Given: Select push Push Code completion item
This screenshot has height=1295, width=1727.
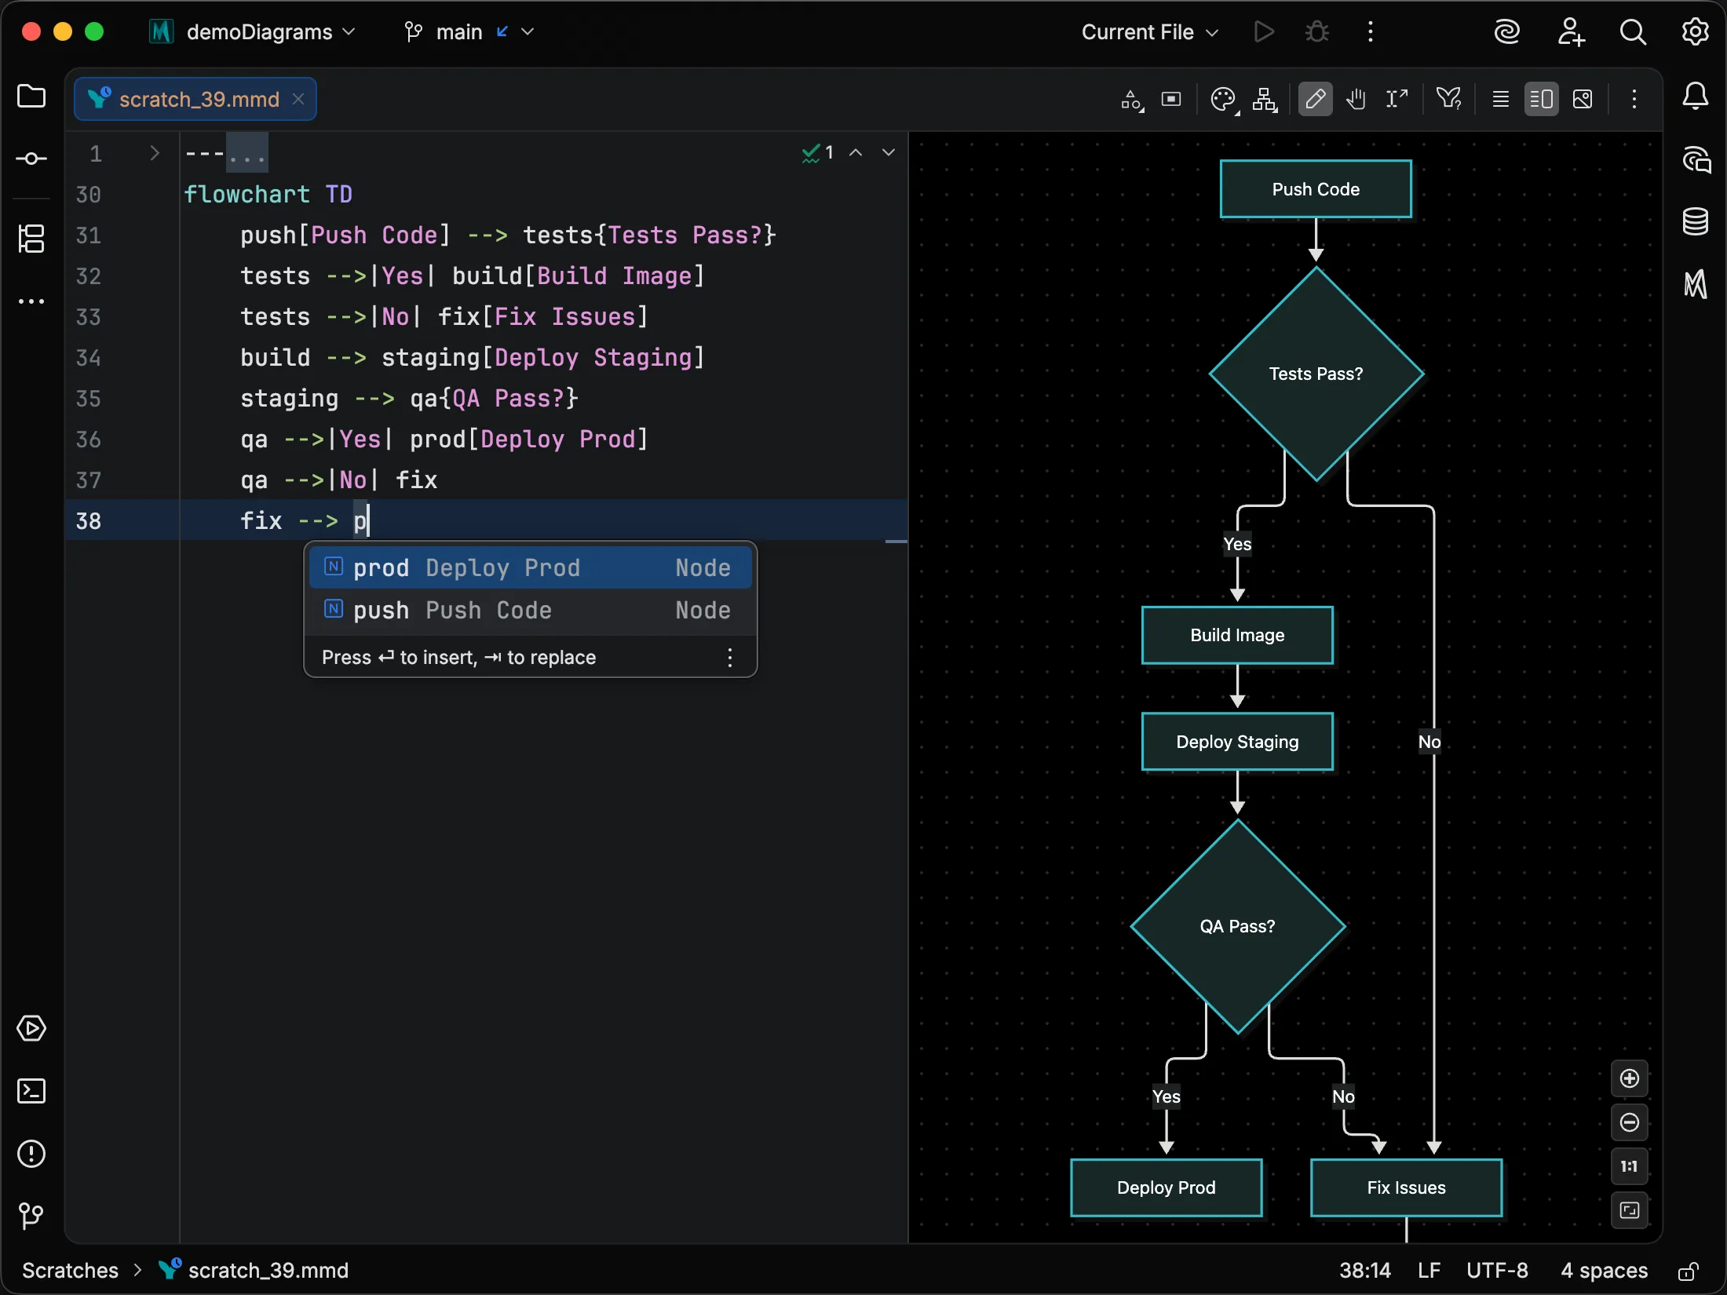Looking at the screenshot, I should pos(531,610).
